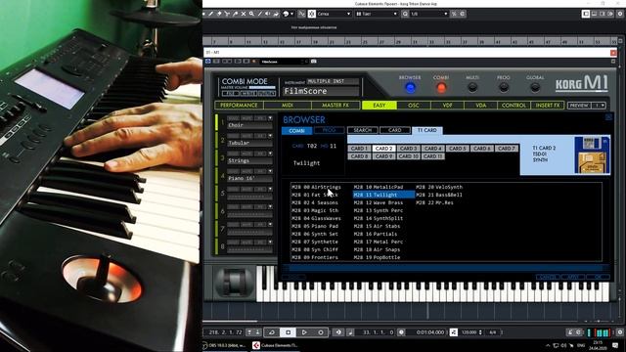Click the PREVIEW button
The width and height of the screenshot is (626, 352).
point(579,106)
